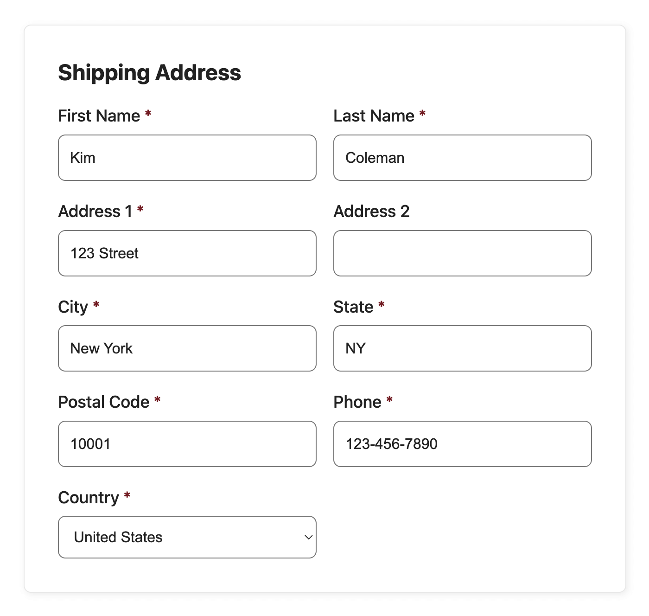Click the Shipping Address heading

pyautogui.click(x=149, y=72)
